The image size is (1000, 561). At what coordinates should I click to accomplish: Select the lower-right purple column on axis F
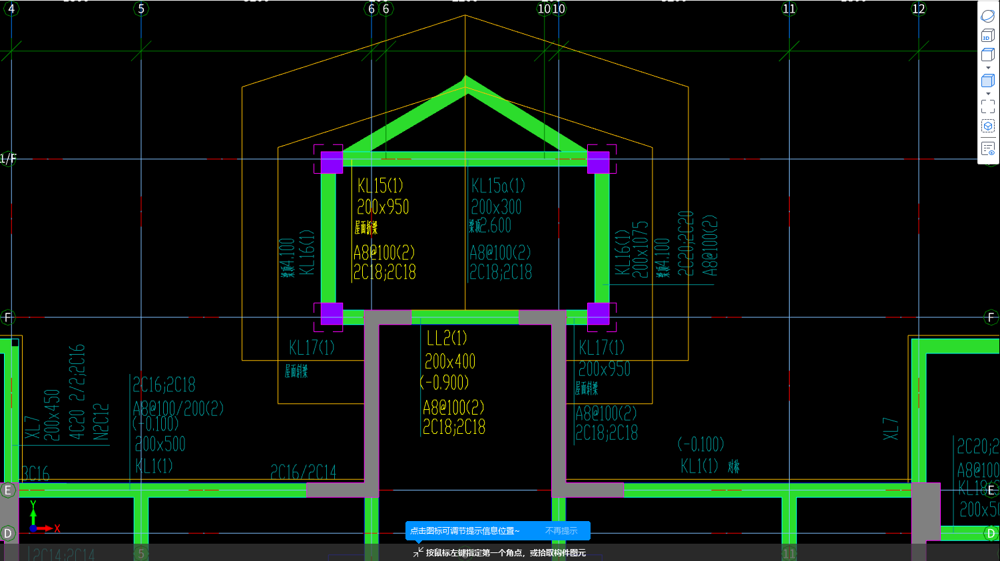click(x=598, y=313)
